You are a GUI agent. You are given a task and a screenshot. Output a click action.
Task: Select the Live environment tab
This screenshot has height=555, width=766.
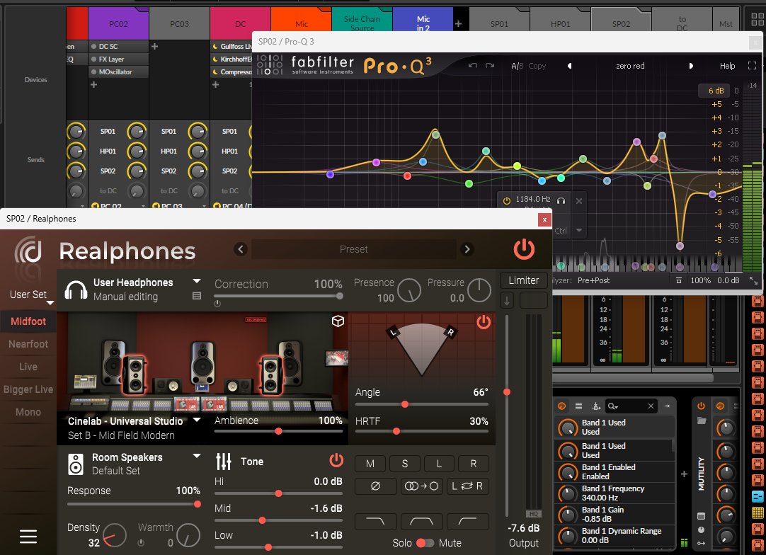pos(28,367)
